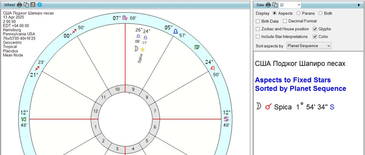
Task: Click house 6 in the inner ring
Action: click(x=155, y=127)
